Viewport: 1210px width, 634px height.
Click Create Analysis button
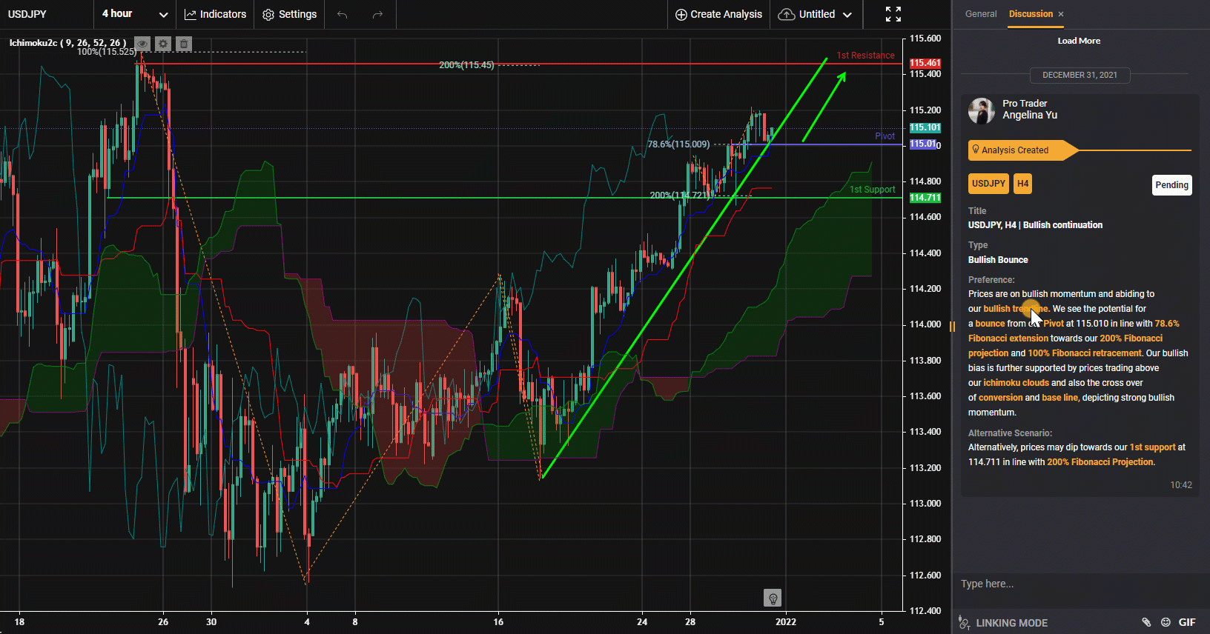718,14
